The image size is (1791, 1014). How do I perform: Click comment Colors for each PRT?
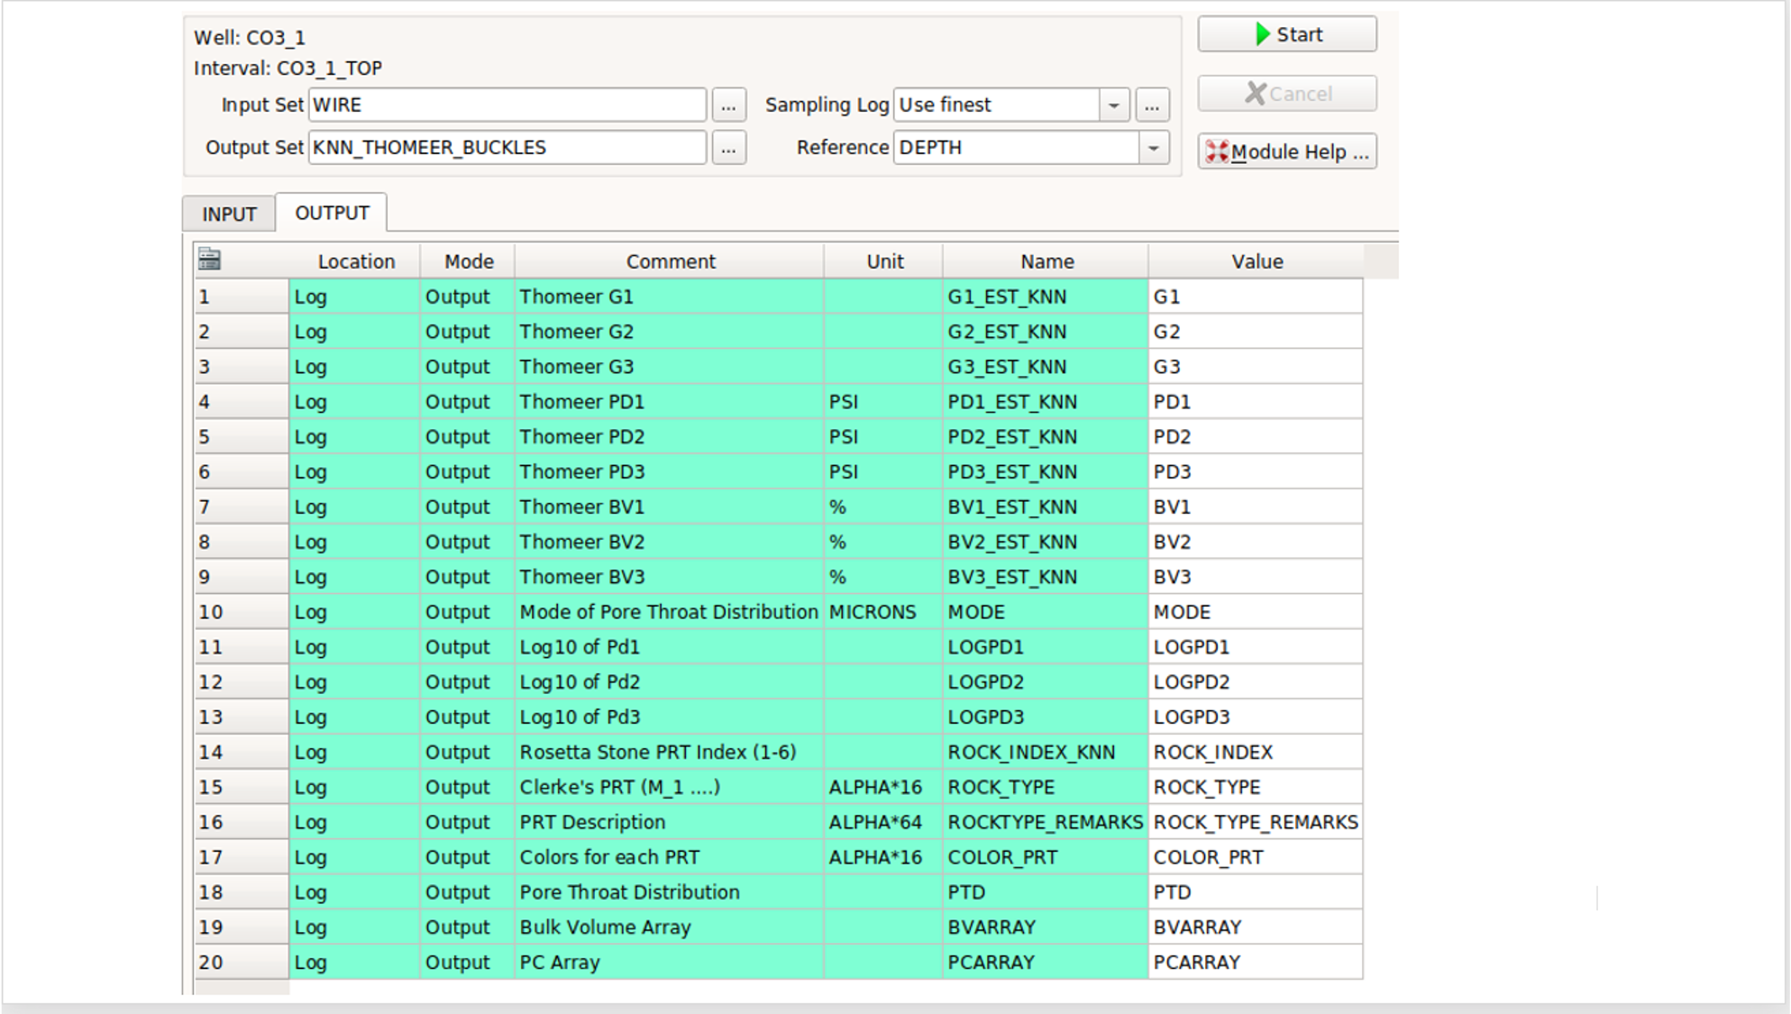click(669, 858)
